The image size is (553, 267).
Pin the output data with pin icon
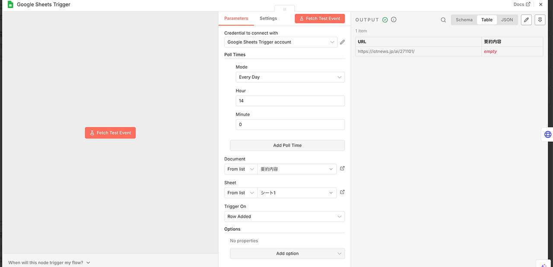point(540,20)
